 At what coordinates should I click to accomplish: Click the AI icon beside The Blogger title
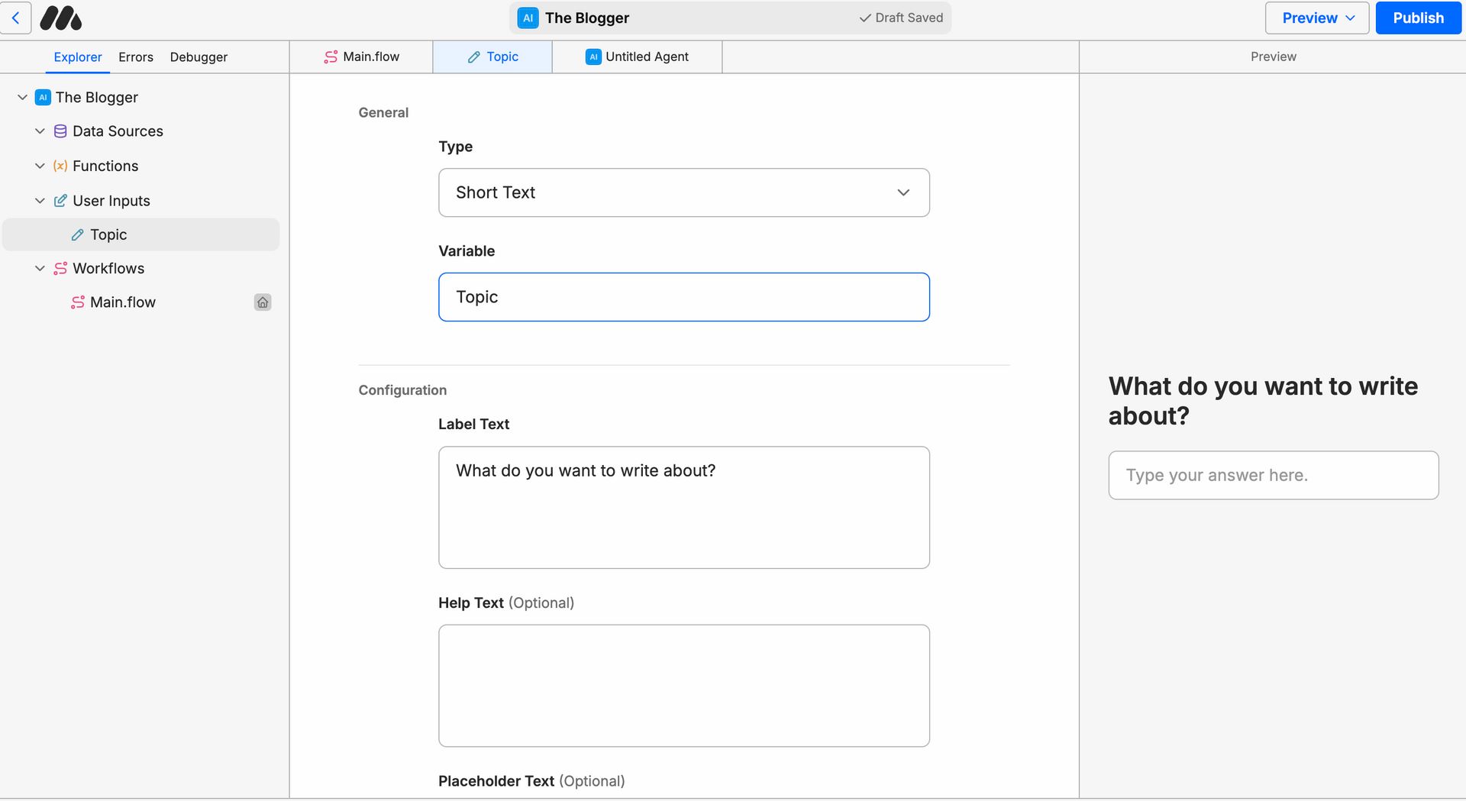(x=528, y=18)
